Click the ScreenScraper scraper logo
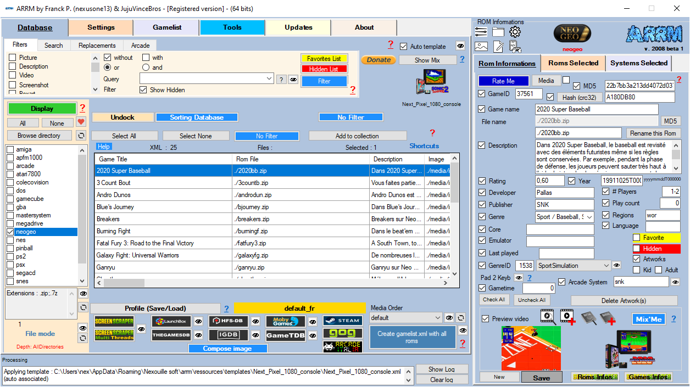This screenshot has height=387, width=690. pos(114,322)
